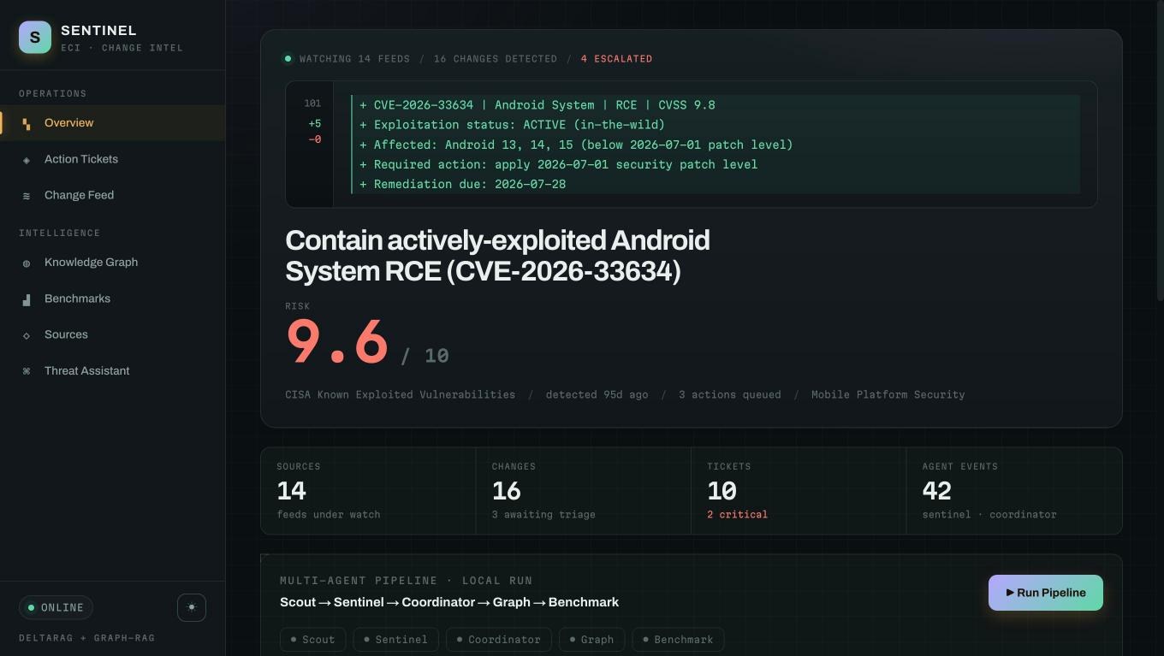Open the Overview page

pyautogui.click(x=112, y=123)
